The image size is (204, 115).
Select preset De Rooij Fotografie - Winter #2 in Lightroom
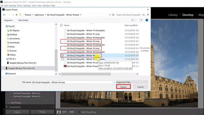(x=27, y=93)
